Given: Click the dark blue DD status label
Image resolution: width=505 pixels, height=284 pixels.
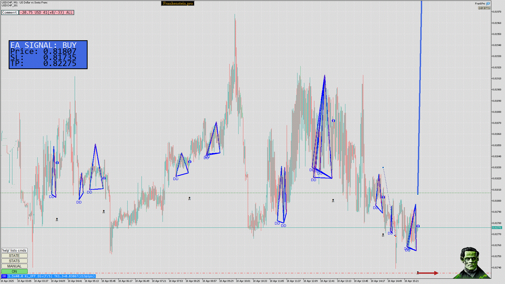Looking at the screenshot, I should pyautogui.click(x=4, y=276).
